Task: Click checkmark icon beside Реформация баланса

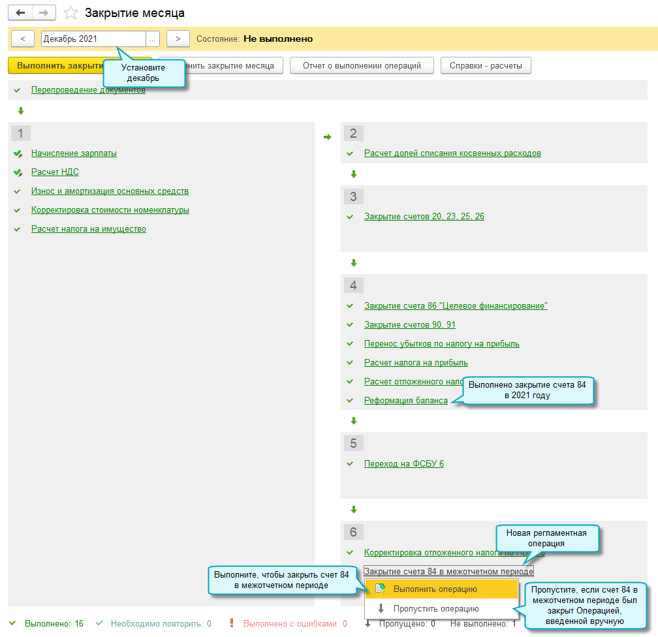Action: [350, 401]
